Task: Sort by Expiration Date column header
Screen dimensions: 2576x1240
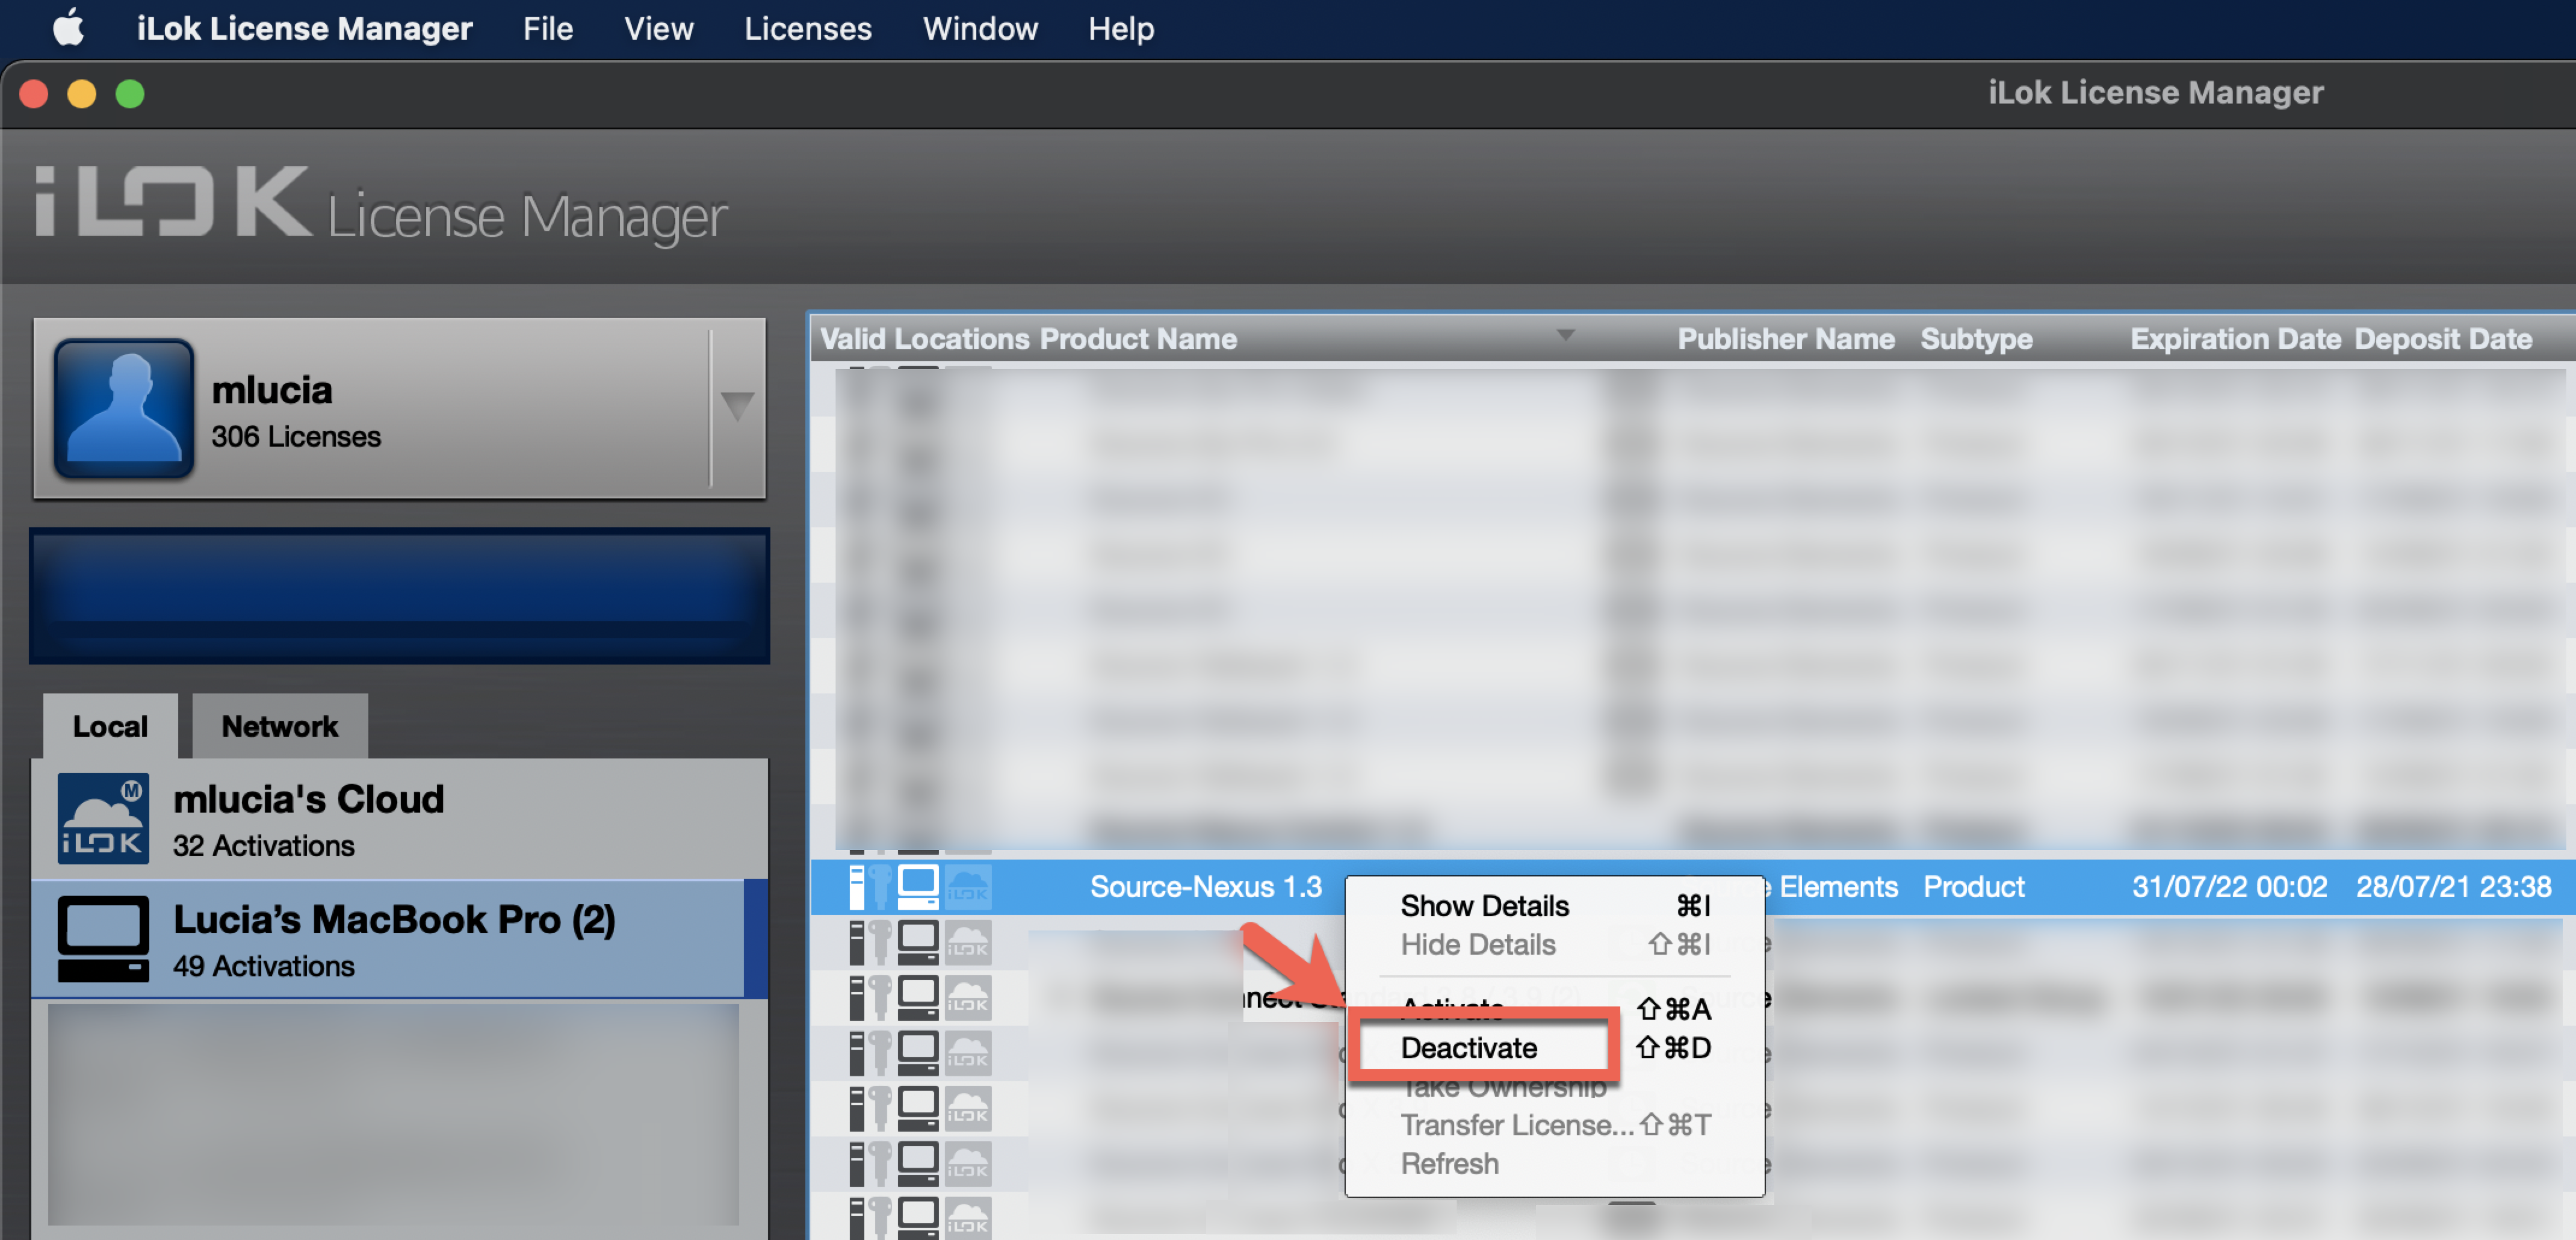Action: [2235, 339]
